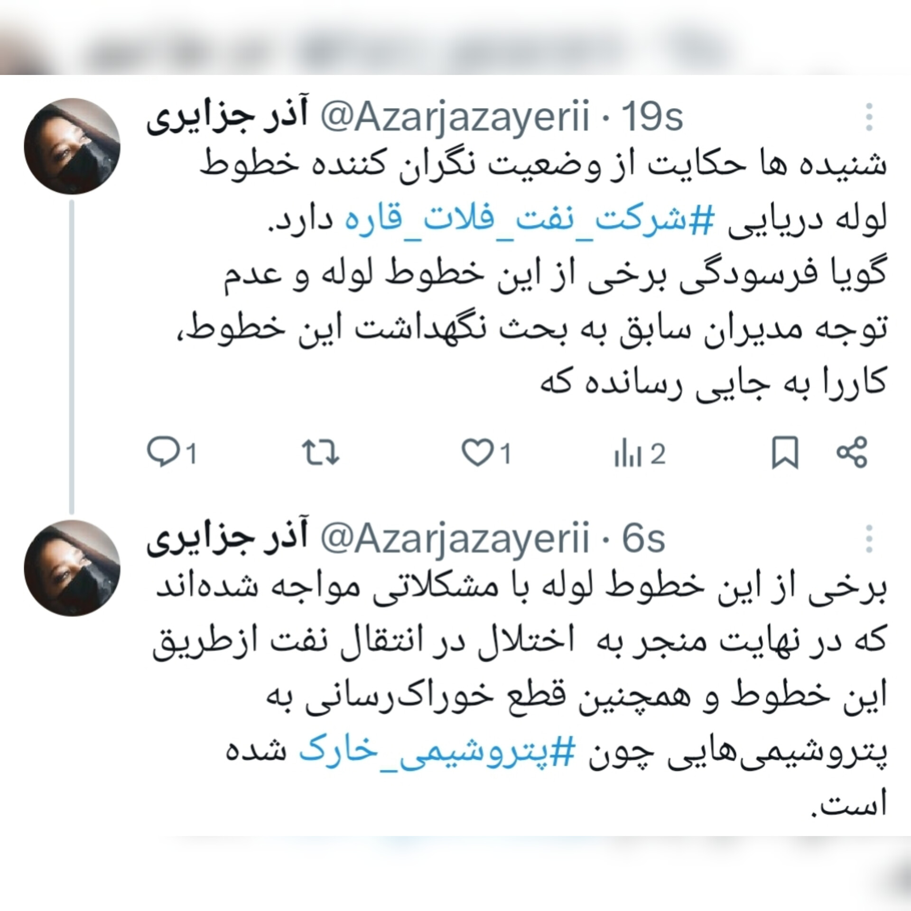Image resolution: width=911 pixels, height=911 pixels.
Task: Retweet the first tweet
Action: (321, 452)
